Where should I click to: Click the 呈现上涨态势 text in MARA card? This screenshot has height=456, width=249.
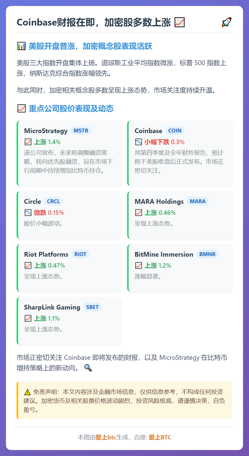pyautogui.click(x=154, y=223)
